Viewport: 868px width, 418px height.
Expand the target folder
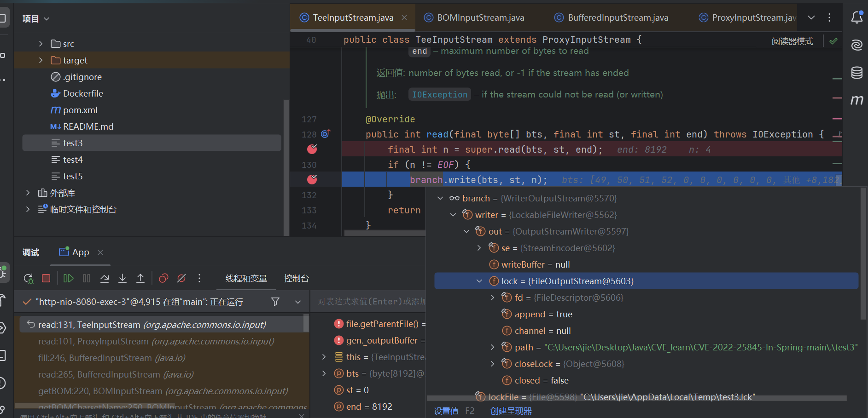coord(41,60)
